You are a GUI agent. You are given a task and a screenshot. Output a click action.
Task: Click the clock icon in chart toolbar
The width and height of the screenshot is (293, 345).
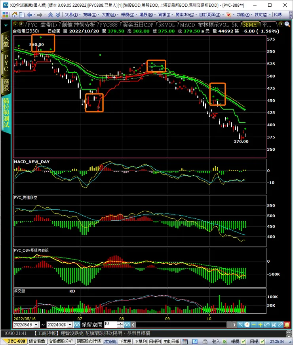tap(247, 324)
